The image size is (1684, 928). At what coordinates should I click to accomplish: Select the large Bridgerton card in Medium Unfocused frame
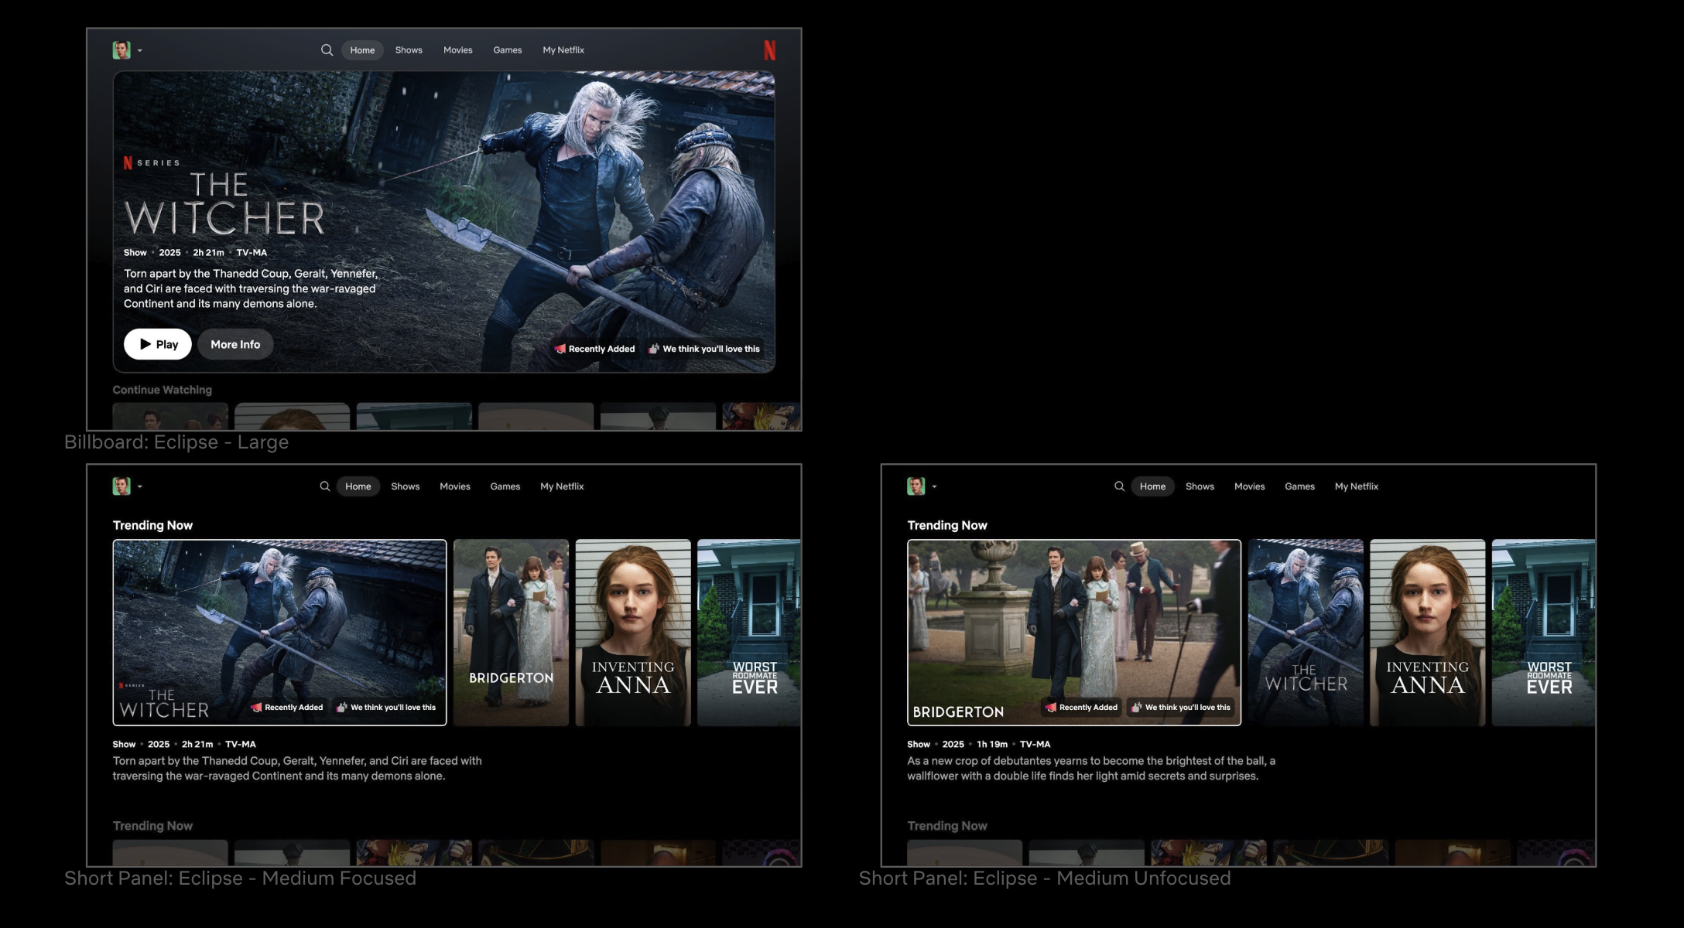1074,633
